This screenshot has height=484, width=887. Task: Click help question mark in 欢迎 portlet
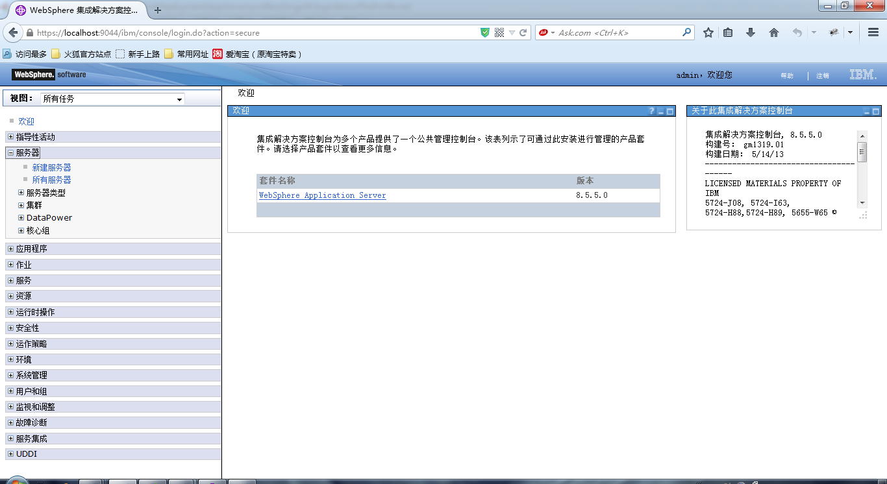click(652, 111)
